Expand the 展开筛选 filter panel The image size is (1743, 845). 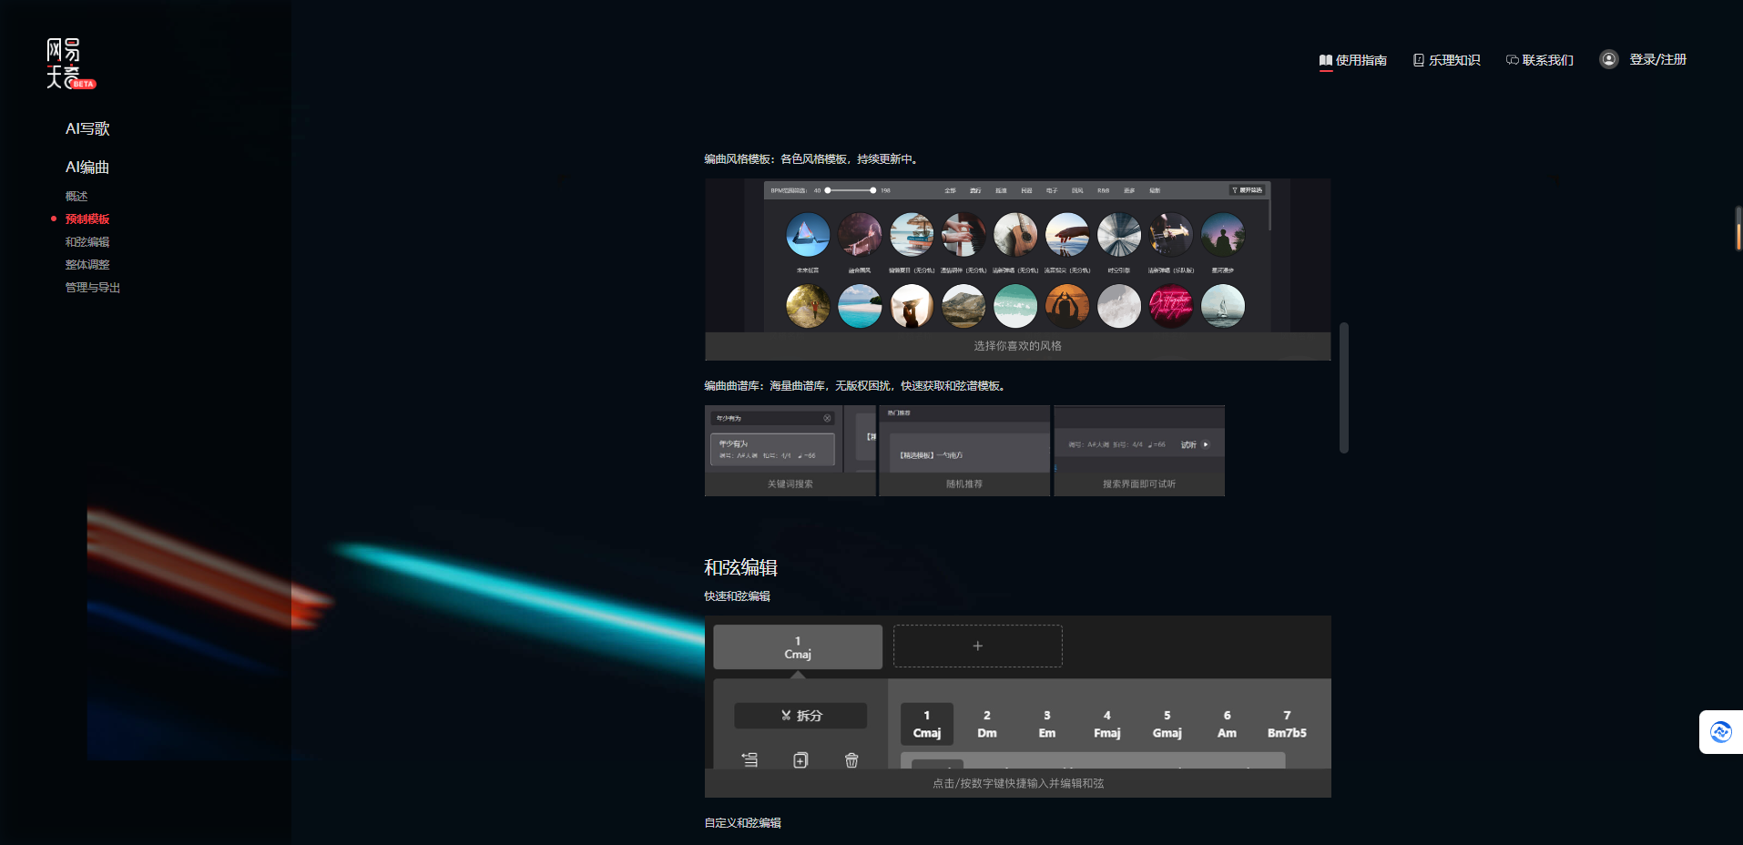coord(1248,190)
